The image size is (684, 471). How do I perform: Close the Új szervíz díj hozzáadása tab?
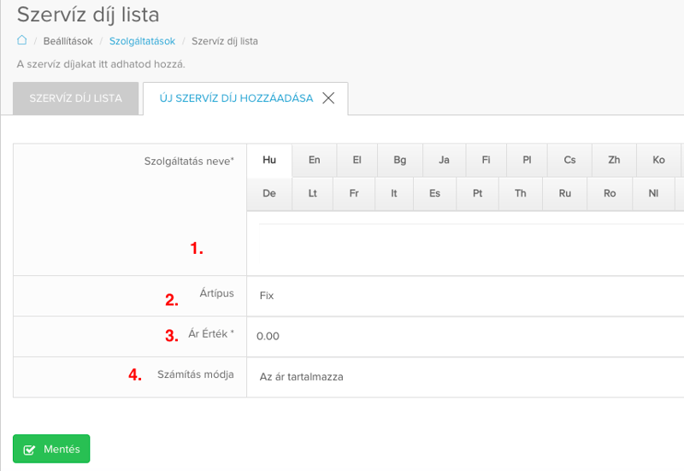(x=328, y=98)
